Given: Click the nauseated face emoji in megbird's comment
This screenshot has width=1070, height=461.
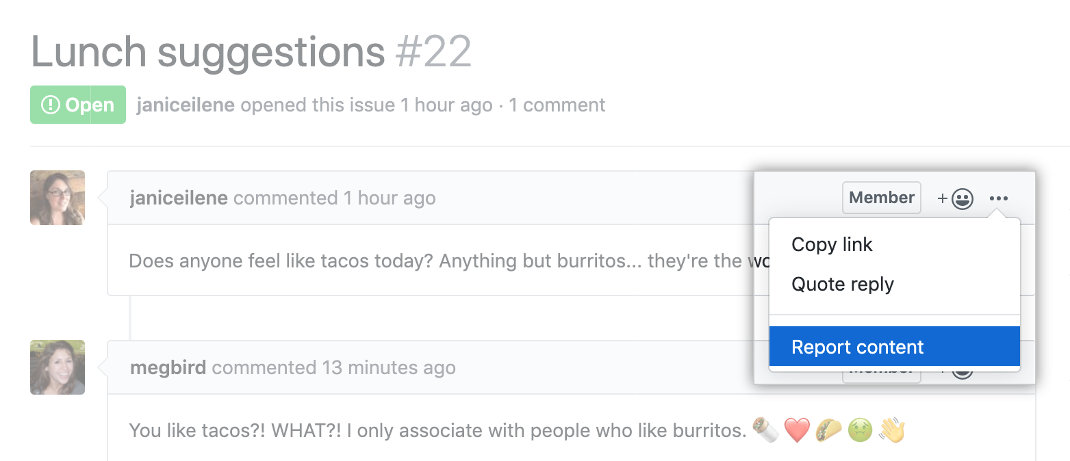Looking at the screenshot, I should pyautogui.click(x=860, y=430).
